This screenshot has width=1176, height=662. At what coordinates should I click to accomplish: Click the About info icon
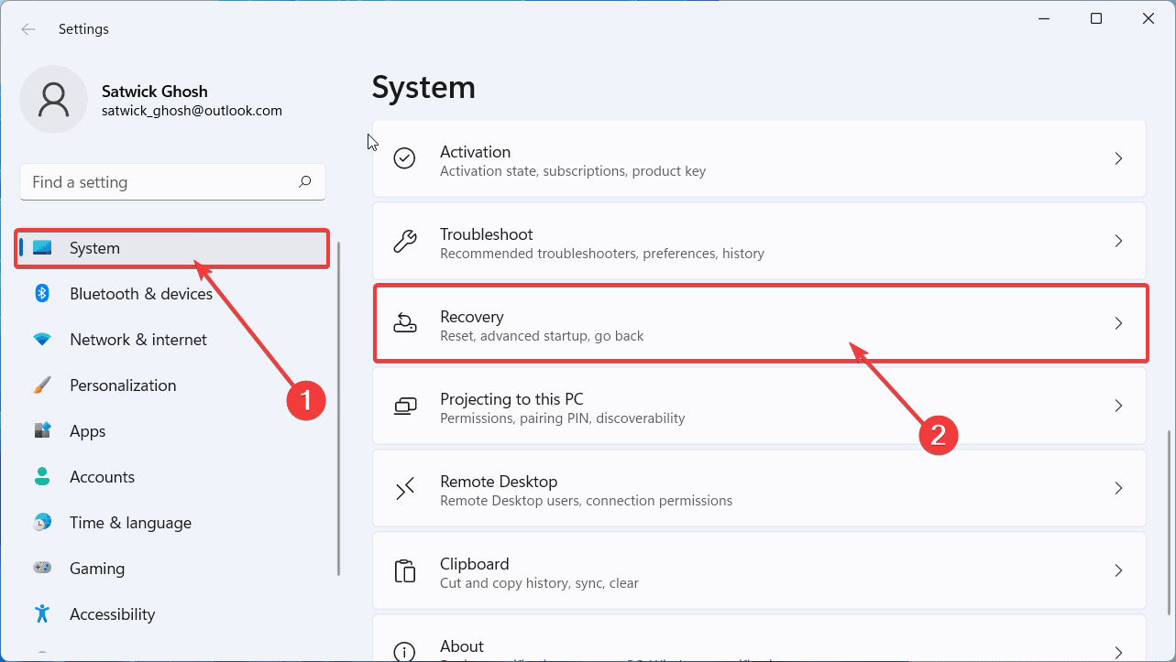(404, 651)
